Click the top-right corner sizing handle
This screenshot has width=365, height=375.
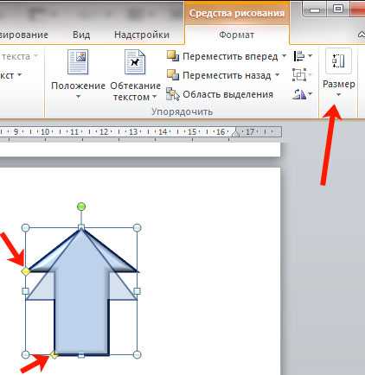[138, 228]
